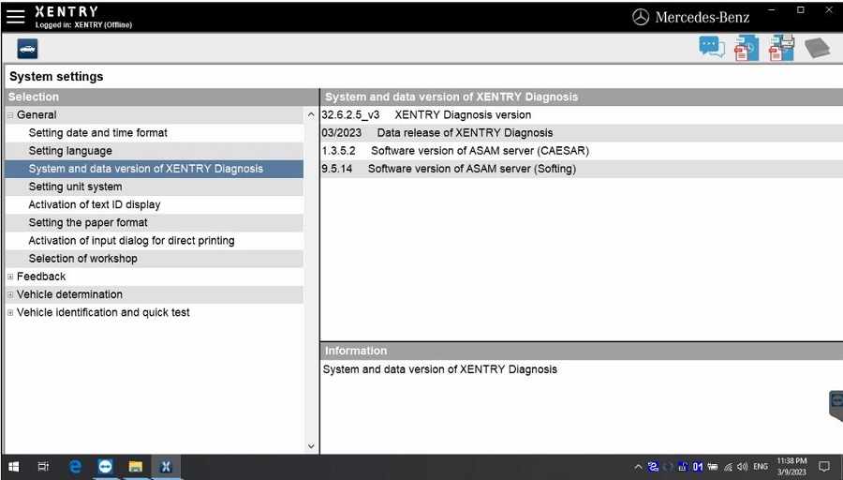Open TeamViewer from the taskbar
Viewport: 843px width, 480px height.
(x=105, y=467)
